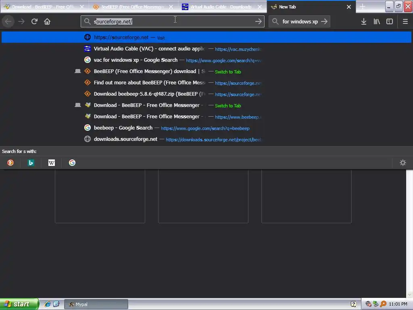Click the Go arrow in address bar
This screenshot has height=310, width=413.
pos(259,21)
